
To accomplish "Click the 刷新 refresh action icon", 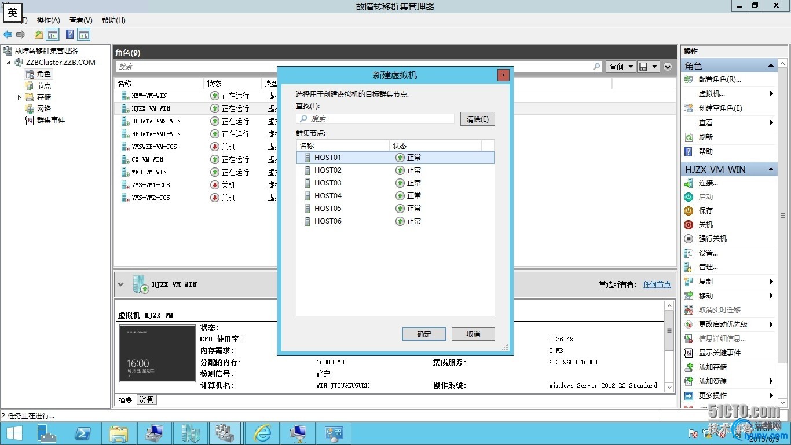I will pos(689,137).
